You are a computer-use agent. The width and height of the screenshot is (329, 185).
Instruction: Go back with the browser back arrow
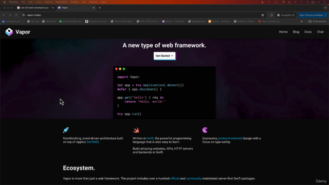click(x=4, y=15)
